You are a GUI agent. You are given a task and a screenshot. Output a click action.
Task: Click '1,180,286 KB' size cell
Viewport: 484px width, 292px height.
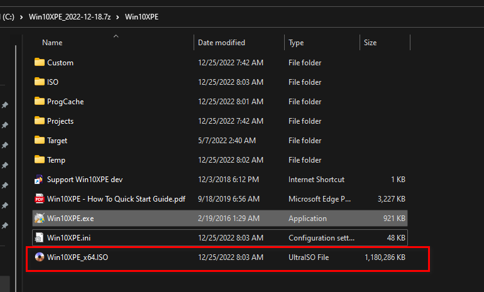click(385, 257)
